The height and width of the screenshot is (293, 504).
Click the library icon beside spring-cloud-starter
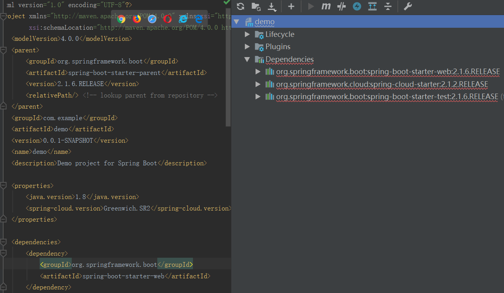point(270,84)
